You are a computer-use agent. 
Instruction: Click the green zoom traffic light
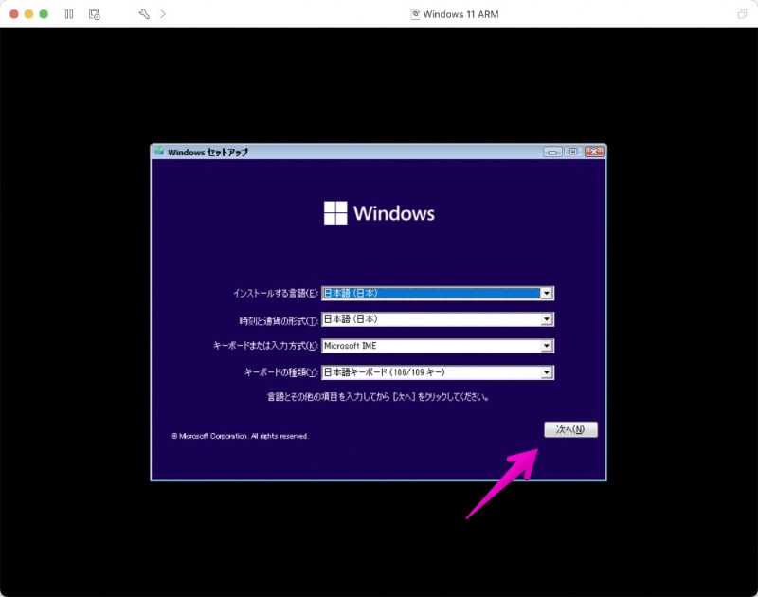pyautogui.click(x=42, y=14)
